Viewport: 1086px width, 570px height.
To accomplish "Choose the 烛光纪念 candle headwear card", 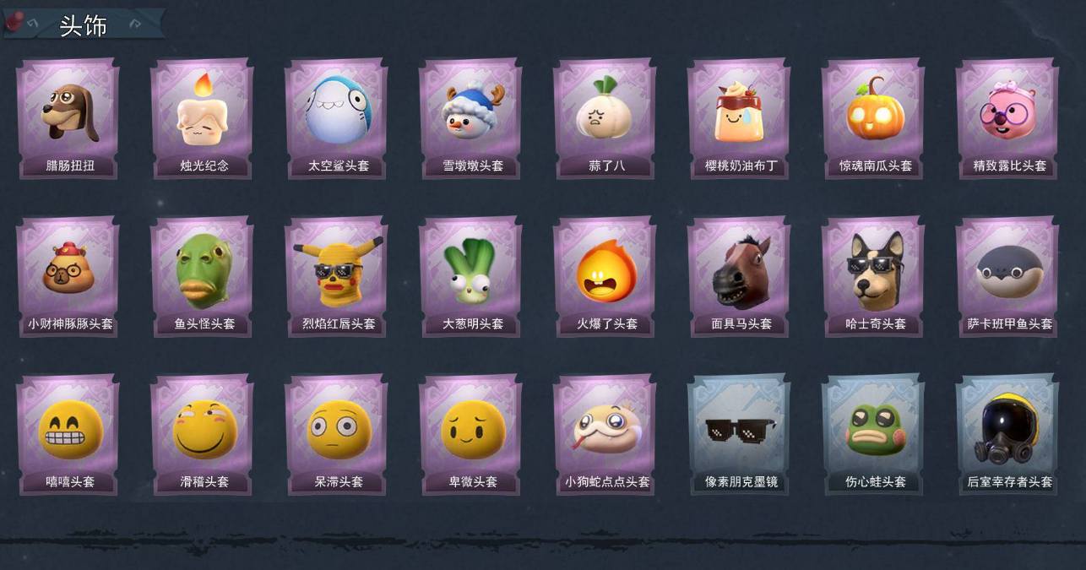I will 203,118.
